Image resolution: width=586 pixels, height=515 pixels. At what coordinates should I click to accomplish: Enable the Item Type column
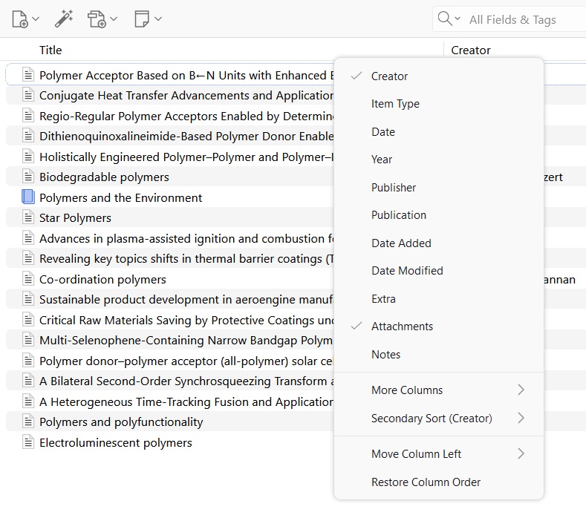click(x=395, y=104)
